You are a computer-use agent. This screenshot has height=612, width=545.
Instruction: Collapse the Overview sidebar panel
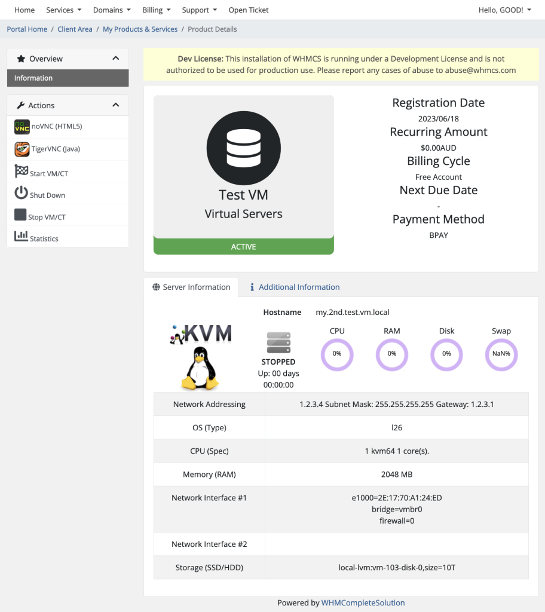click(x=116, y=59)
